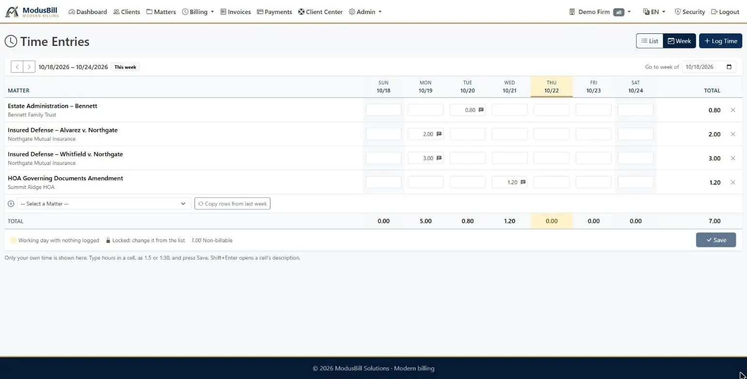Open the Demo Firm selector
The height and width of the screenshot is (379, 747).
click(600, 12)
